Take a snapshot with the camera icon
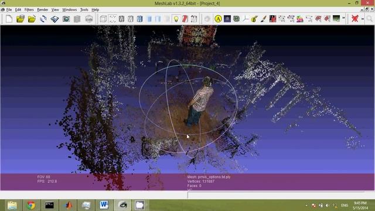The height and width of the screenshot is (211, 375). coord(66,19)
